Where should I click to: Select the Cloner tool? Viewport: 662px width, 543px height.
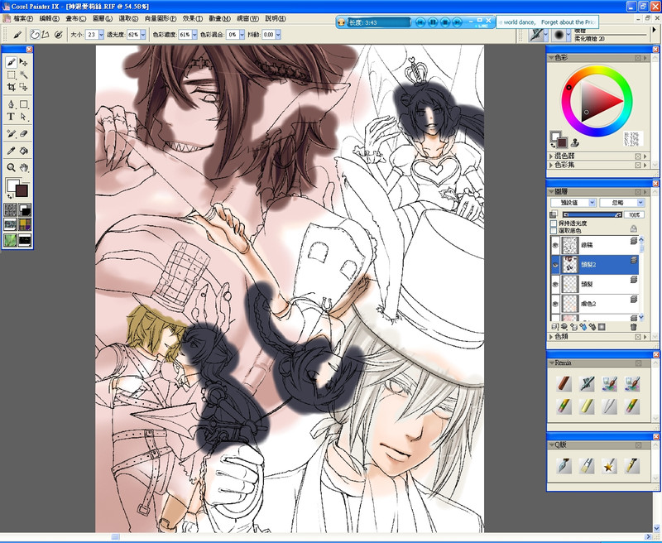click(12, 133)
